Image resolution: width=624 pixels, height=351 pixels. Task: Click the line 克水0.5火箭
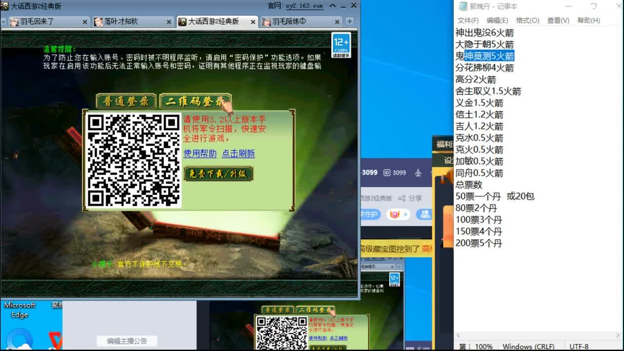click(x=479, y=138)
